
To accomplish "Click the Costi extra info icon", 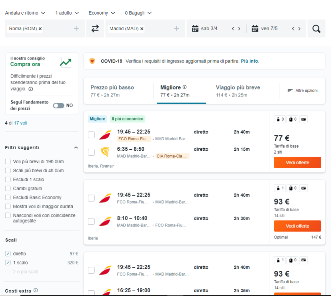I will tap(36, 290).
